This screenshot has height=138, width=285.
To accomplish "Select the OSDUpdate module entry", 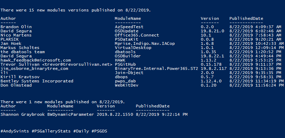I will coord(126,31).
